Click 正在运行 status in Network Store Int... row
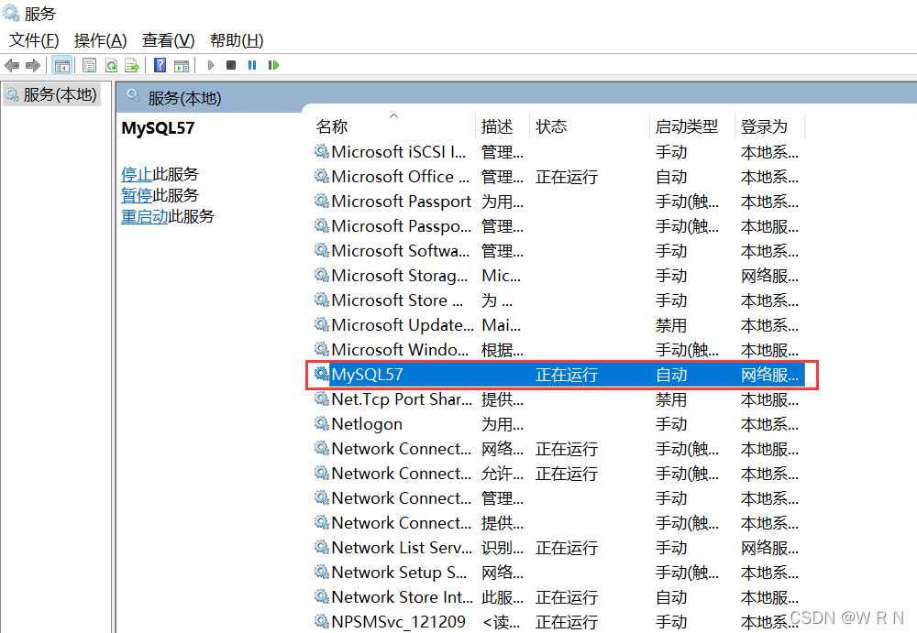Screen dimensions: 917x633 [567, 597]
